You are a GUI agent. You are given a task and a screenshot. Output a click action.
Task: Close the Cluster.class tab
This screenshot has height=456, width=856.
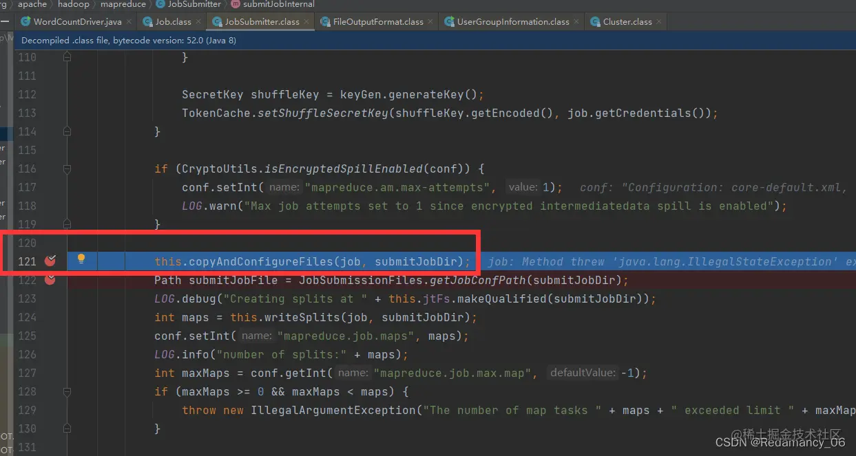pos(659,22)
